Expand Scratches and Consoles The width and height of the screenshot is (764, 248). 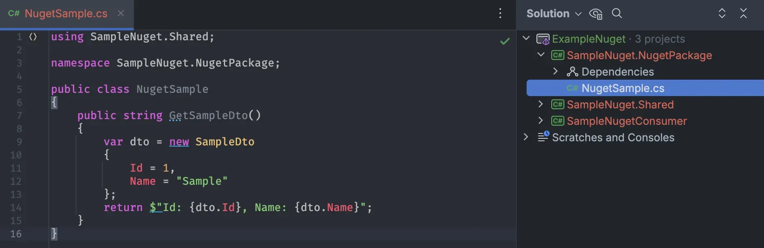point(526,137)
